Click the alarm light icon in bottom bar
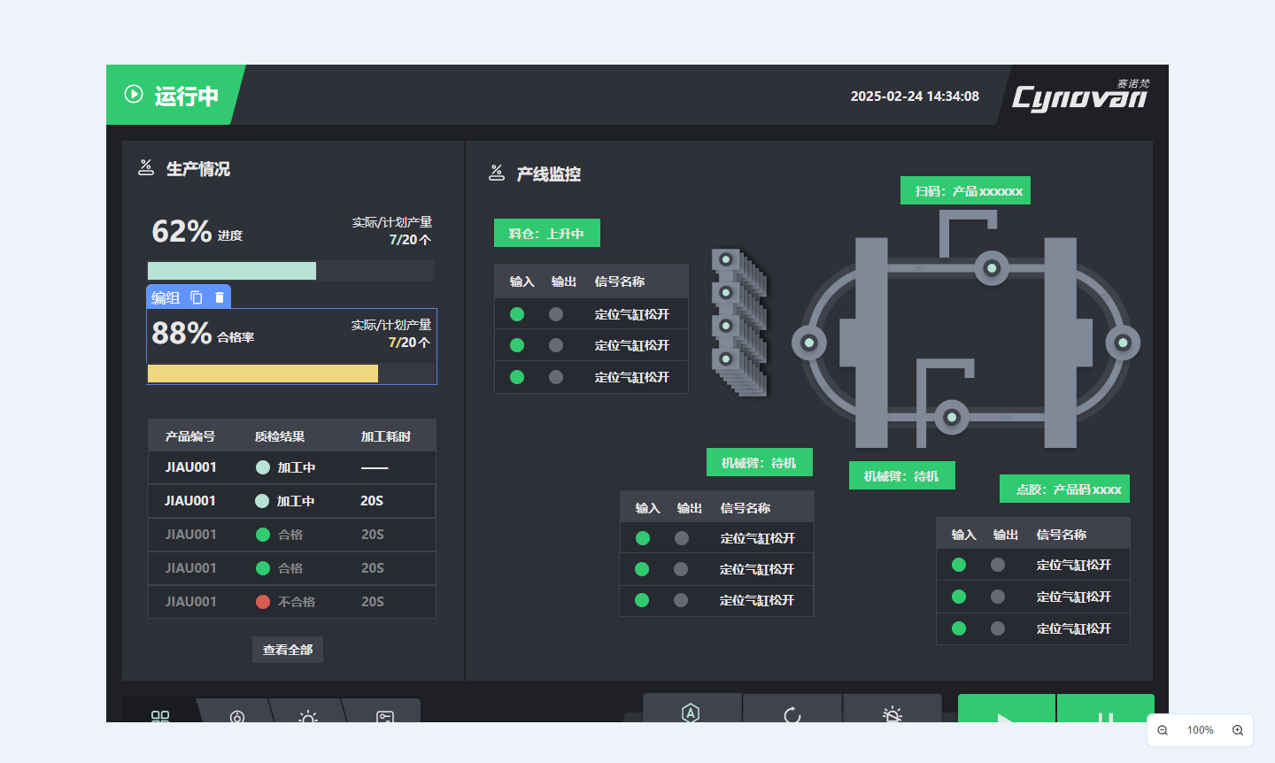The image size is (1275, 763). click(x=892, y=713)
